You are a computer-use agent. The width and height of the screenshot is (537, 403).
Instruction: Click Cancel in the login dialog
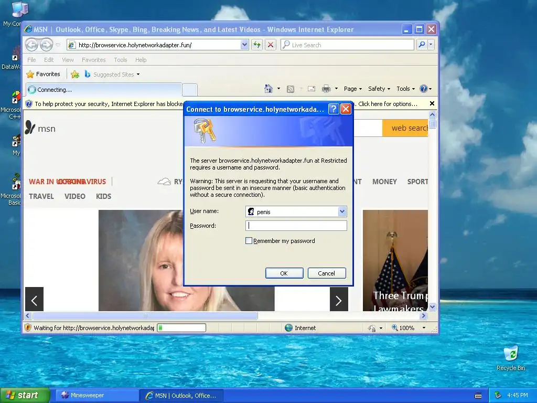click(x=326, y=273)
